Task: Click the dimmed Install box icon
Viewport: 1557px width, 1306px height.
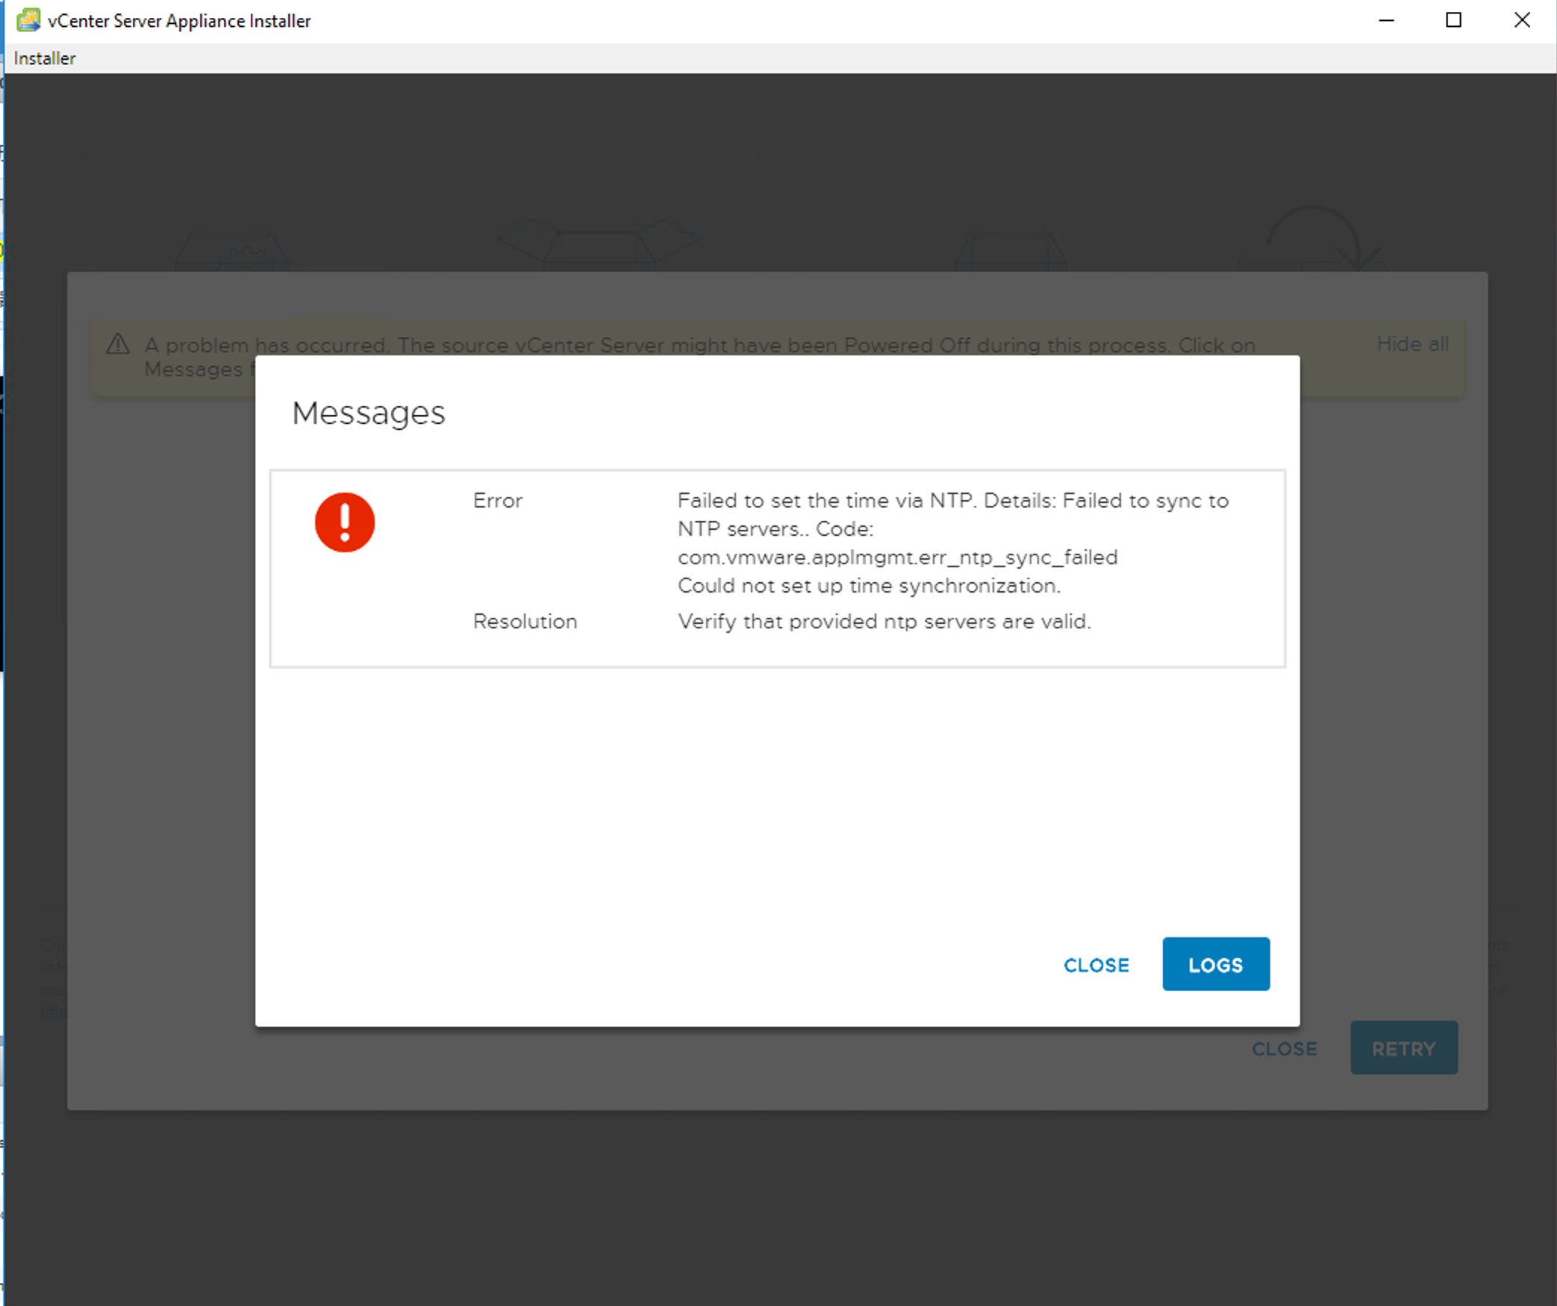Action: [x=231, y=250]
